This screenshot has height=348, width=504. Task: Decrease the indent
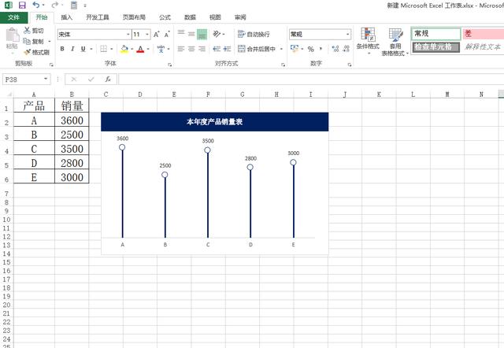point(217,49)
